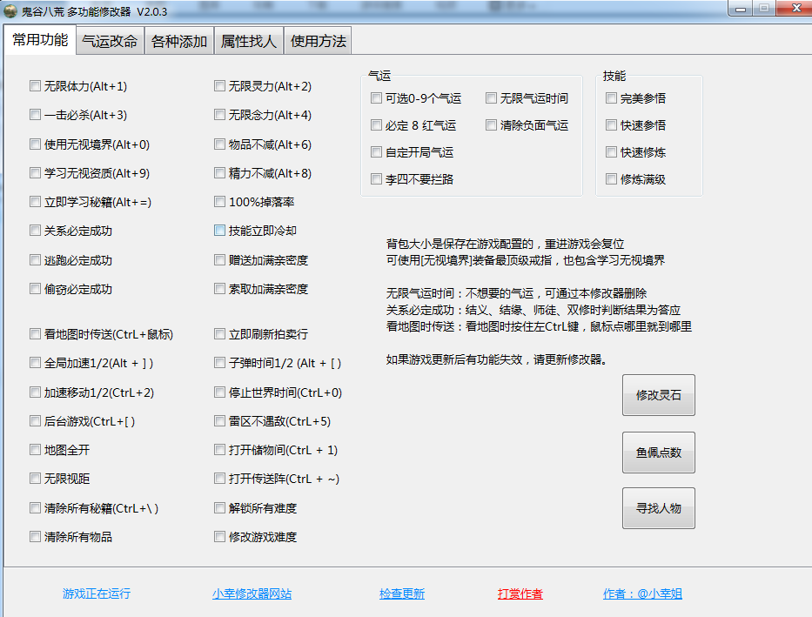Check 赠送加满亲密度
This screenshot has width=812, height=617.
[219, 260]
